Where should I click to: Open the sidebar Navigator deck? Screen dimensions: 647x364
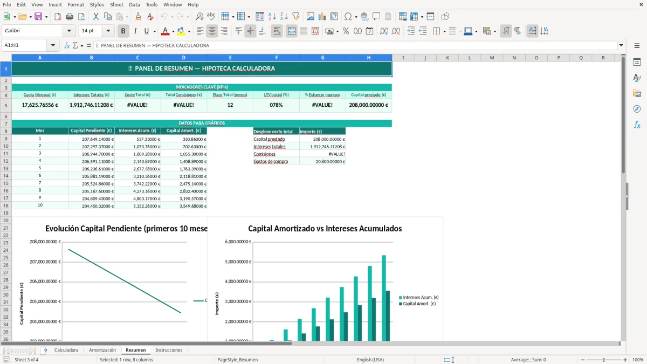coord(637,109)
